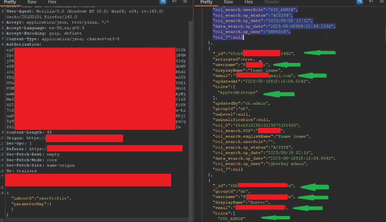Open the response pane hamburger options menu
The image size is (386, 222).
[381, 2]
